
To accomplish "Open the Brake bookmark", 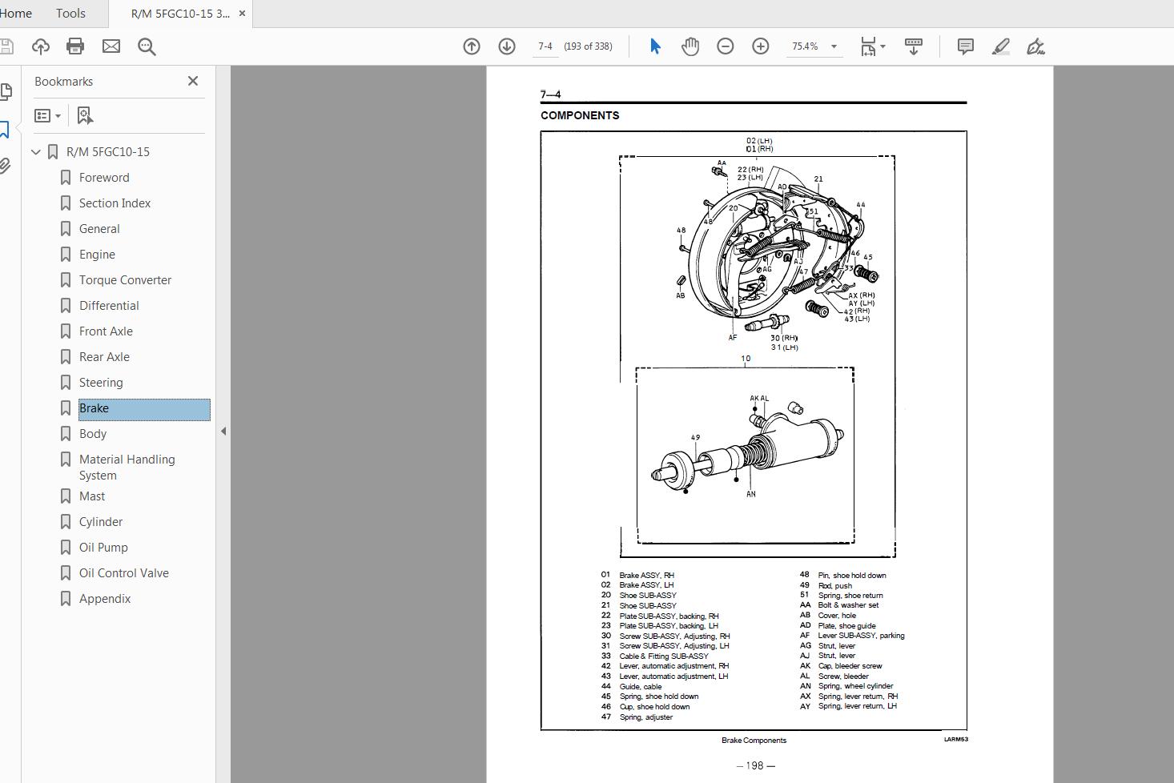I will [94, 408].
